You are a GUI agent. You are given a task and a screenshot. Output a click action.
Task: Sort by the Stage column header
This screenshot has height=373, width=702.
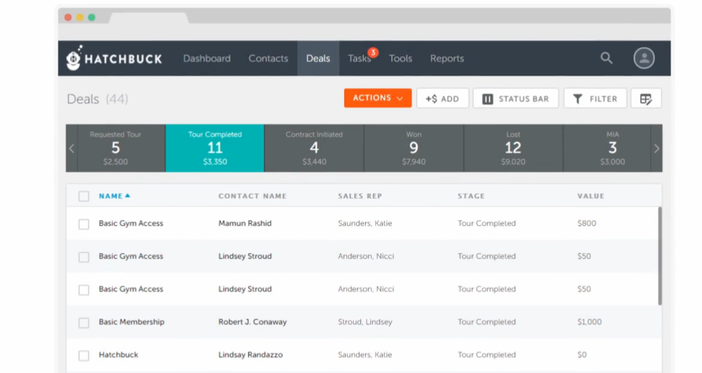coord(471,196)
